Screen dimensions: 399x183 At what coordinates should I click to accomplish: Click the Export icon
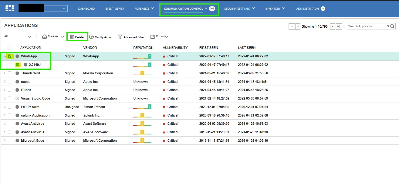(x=153, y=37)
